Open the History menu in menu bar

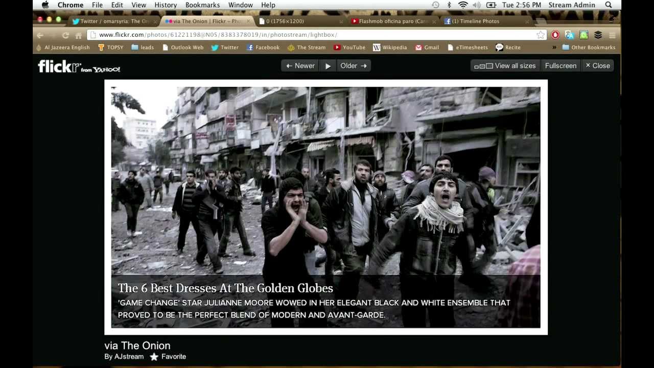pyautogui.click(x=166, y=5)
